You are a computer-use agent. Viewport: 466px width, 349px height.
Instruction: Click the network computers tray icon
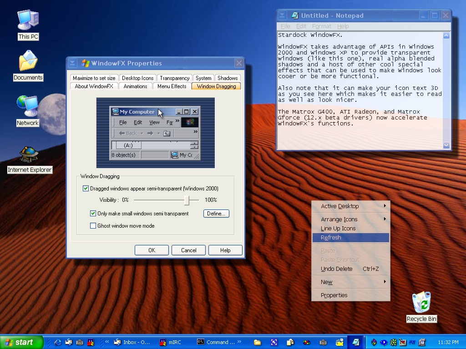pyautogui.click(x=422, y=342)
